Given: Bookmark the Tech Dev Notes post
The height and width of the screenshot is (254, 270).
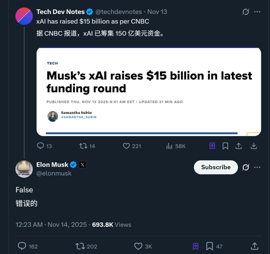Looking at the screenshot, I should click(x=225, y=146).
